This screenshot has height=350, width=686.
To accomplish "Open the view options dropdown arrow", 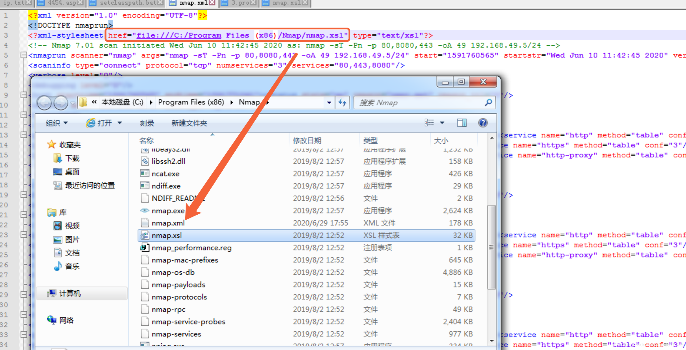I will pos(442,123).
